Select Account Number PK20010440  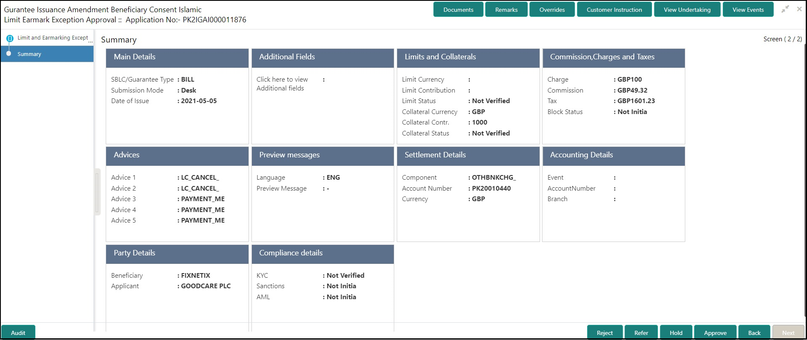(491, 189)
